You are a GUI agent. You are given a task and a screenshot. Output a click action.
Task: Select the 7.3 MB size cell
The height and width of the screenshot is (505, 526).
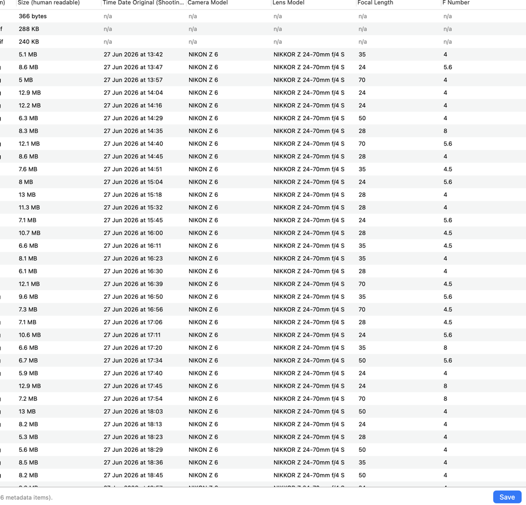tap(28, 309)
